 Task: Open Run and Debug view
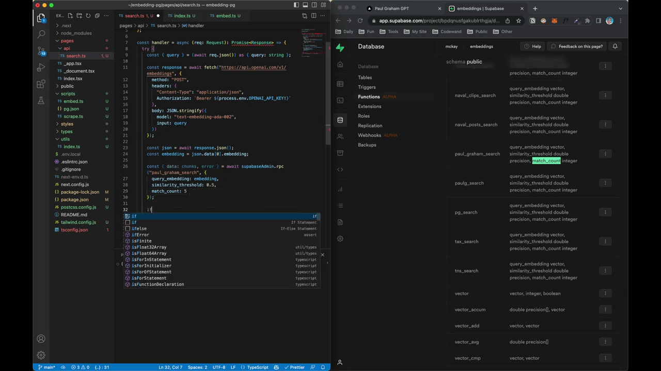(41, 68)
